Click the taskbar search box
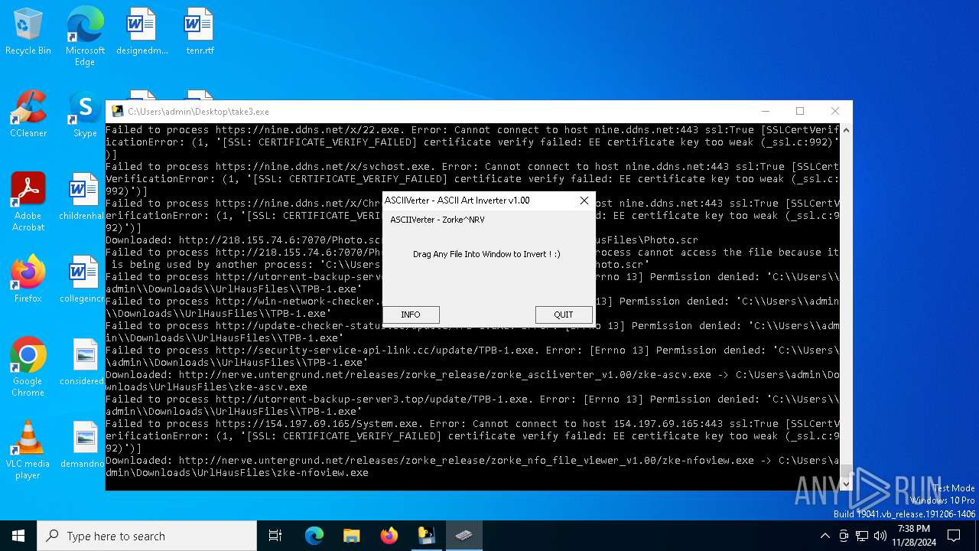 [147, 536]
